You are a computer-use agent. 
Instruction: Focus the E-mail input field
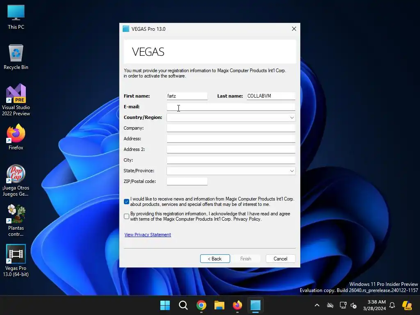tap(231, 107)
